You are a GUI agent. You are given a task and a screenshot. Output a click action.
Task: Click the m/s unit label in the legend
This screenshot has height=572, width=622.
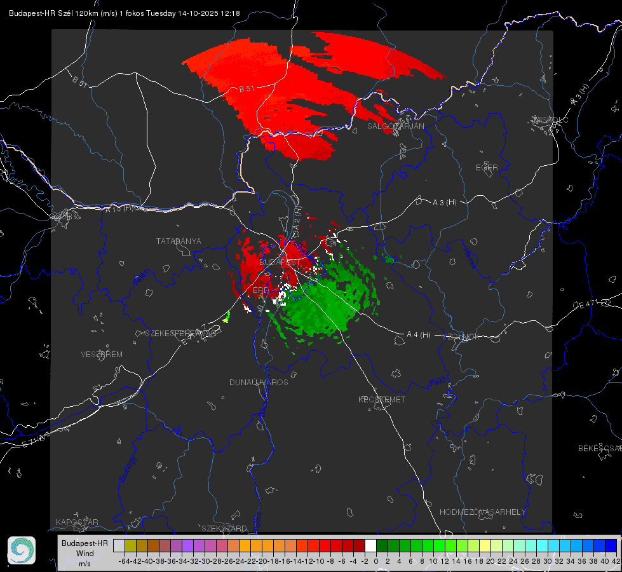click(85, 564)
